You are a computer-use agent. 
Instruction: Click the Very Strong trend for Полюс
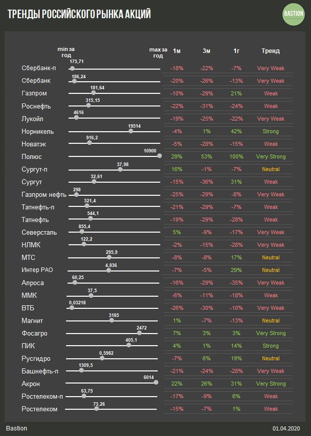[271, 156]
